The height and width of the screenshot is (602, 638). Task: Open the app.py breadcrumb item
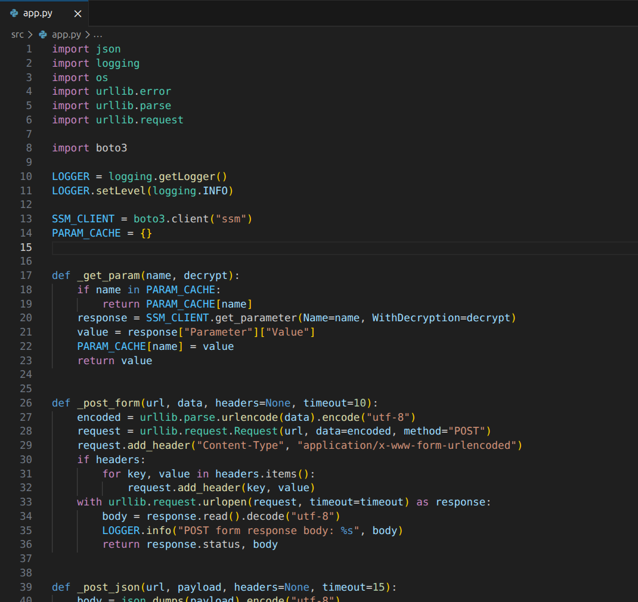(x=66, y=35)
